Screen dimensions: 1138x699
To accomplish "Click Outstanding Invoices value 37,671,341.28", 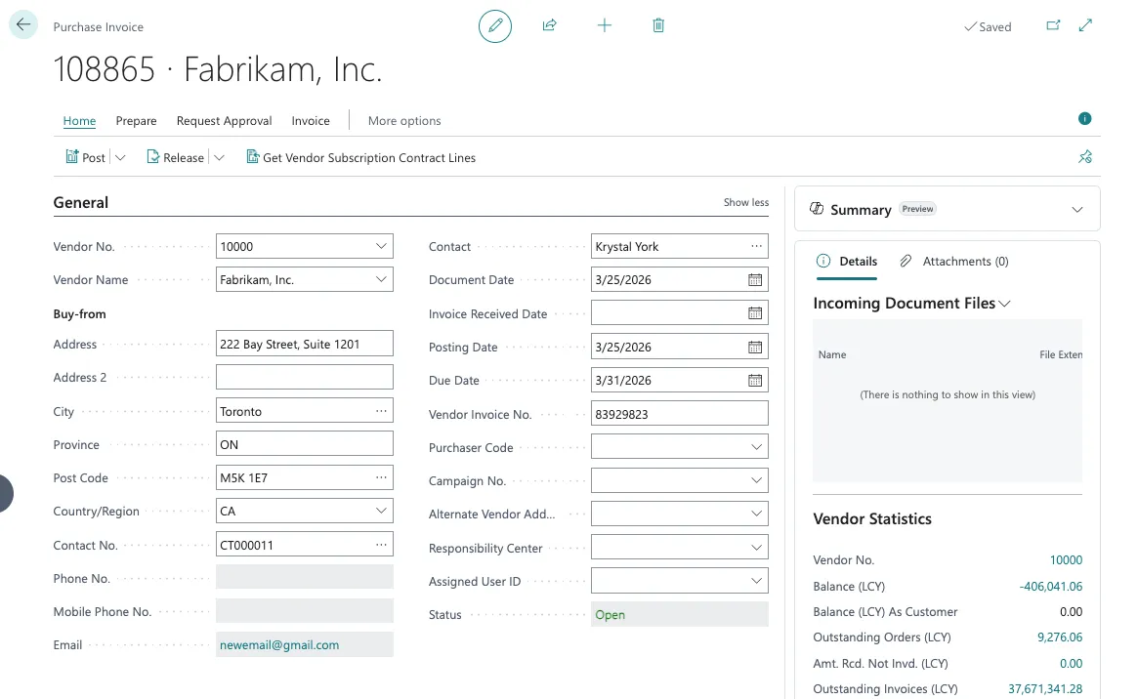I will [1045, 689].
